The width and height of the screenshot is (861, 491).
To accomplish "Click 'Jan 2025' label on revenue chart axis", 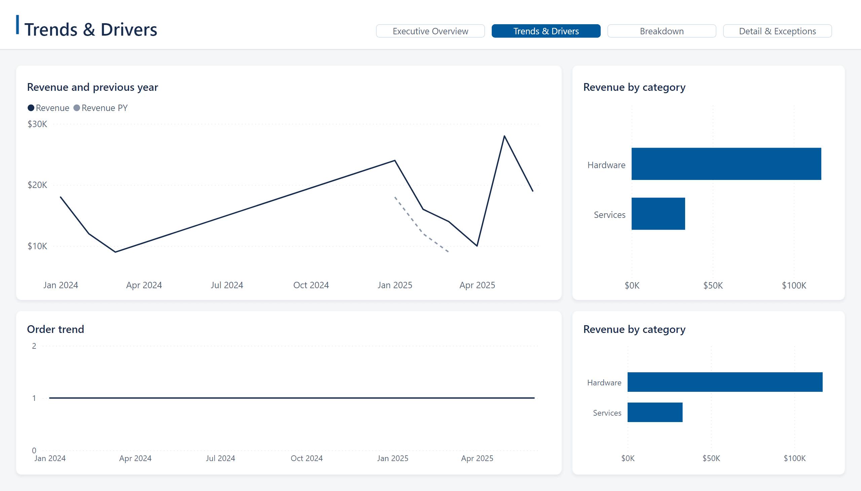I will (x=395, y=285).
